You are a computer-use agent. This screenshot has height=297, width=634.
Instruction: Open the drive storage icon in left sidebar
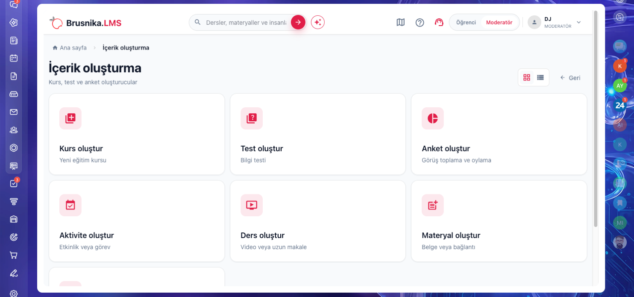point(14,94)
